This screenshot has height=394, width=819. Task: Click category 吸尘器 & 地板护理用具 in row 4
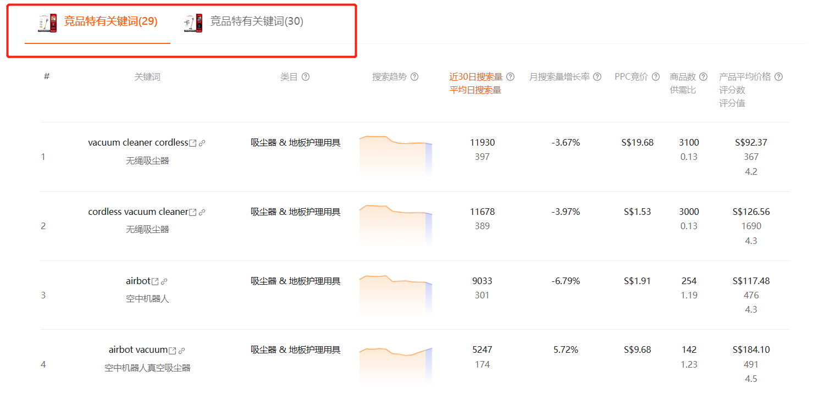tap(296, 350)
